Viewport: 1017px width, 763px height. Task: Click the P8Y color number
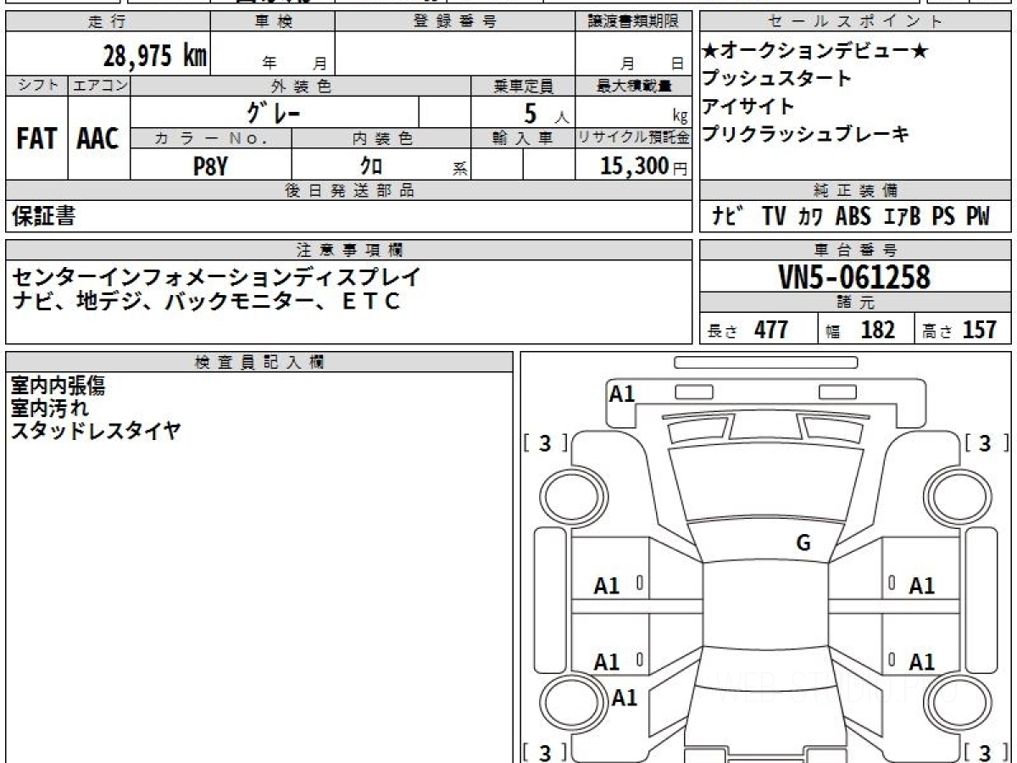coord(210,167)
